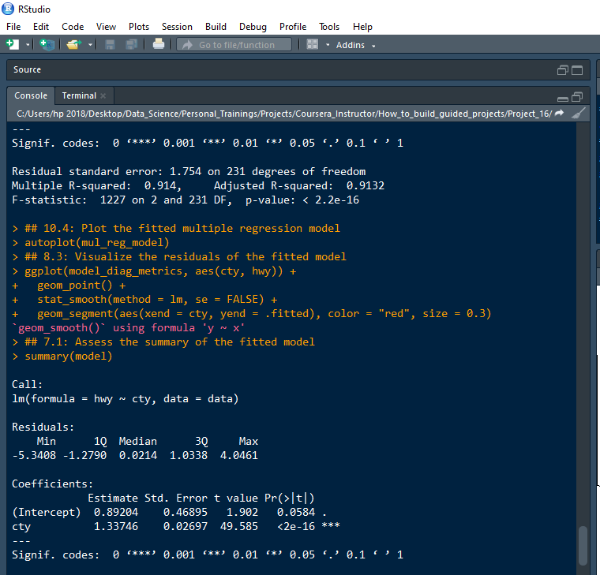The height and width of the screenshot is (575, 600).
Task: Click the Save document icon
Action: click(x=111, y=45)
